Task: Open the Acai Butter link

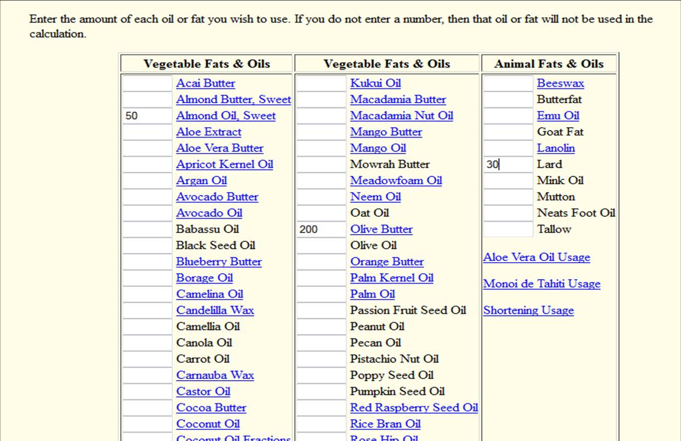Action: point(205,83)
